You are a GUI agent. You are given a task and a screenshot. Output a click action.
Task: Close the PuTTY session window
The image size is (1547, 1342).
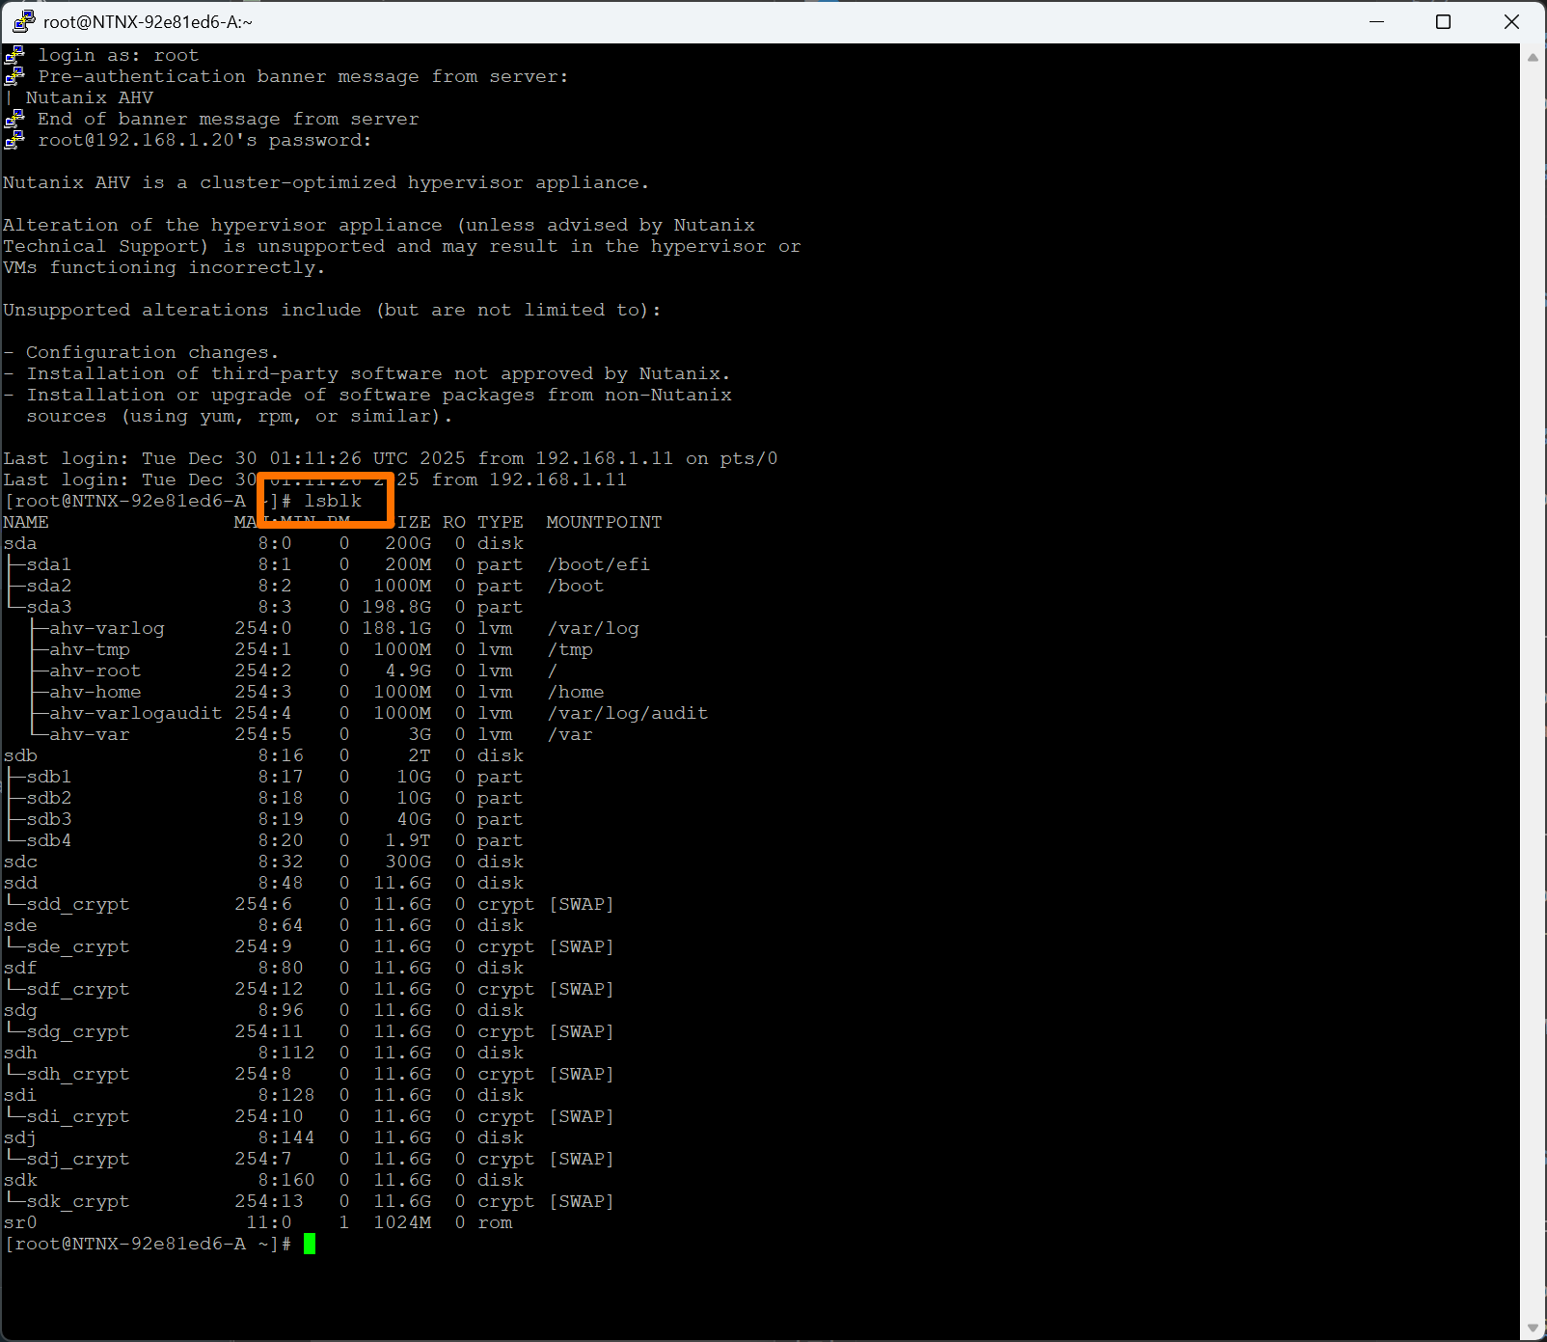[x=1511, y=21]
